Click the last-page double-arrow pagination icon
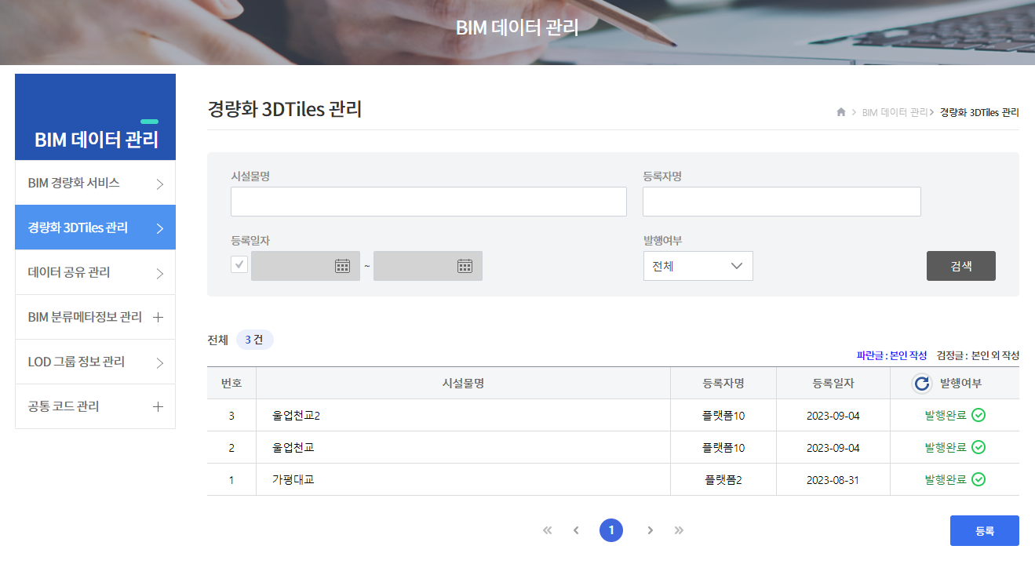Viewport: 1035px width, 564px height. 679,530
